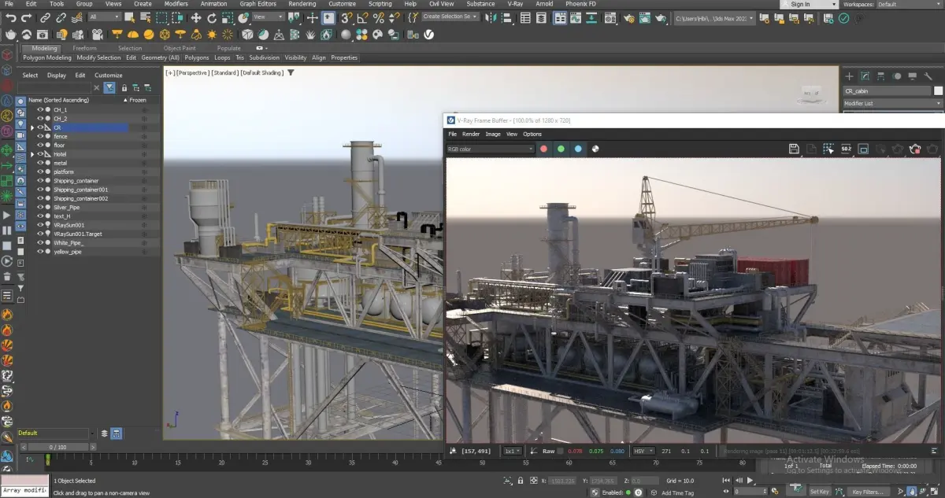The width and height of the screenshot is (945, 498).
Task: Click the CR_cabin object color swatch
Action: (x=938, y=91)
